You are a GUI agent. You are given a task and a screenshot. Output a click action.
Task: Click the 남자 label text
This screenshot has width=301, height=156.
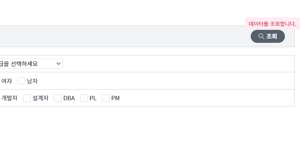coord(32,81)
